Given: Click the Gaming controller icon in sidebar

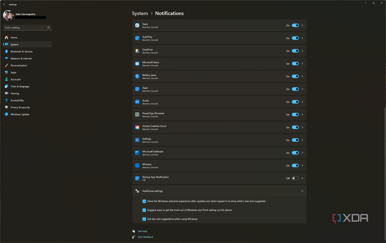Looking at the screenshot, I should (6, 93).
